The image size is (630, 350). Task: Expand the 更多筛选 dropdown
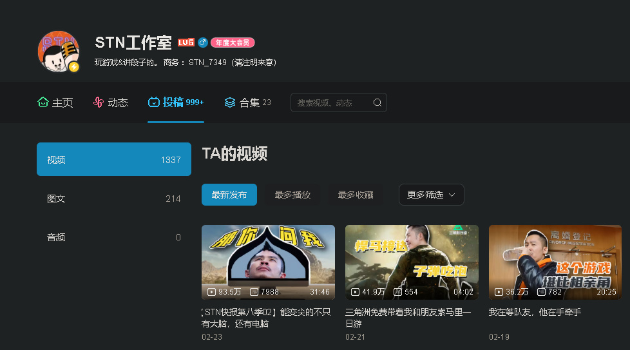tap(432, 195)
